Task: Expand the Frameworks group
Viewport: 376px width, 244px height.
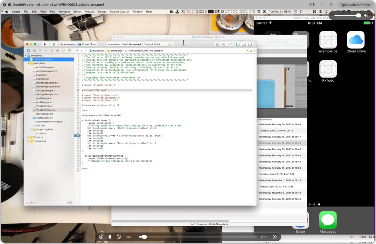Action: pyautogui.click(x=28, y=141)
